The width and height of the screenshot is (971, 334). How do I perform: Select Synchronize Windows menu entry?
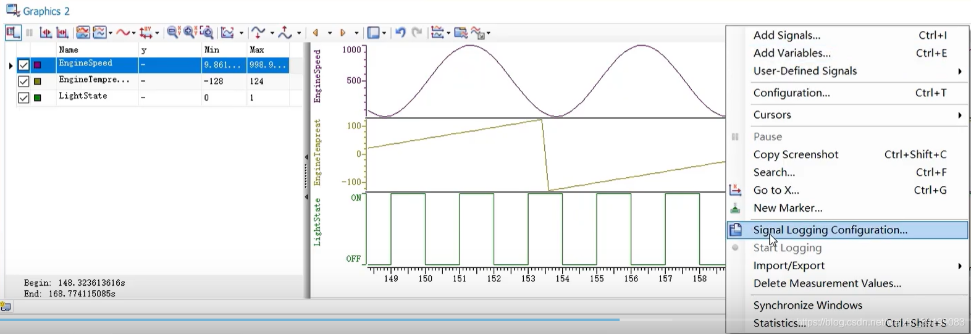[847, 305]
